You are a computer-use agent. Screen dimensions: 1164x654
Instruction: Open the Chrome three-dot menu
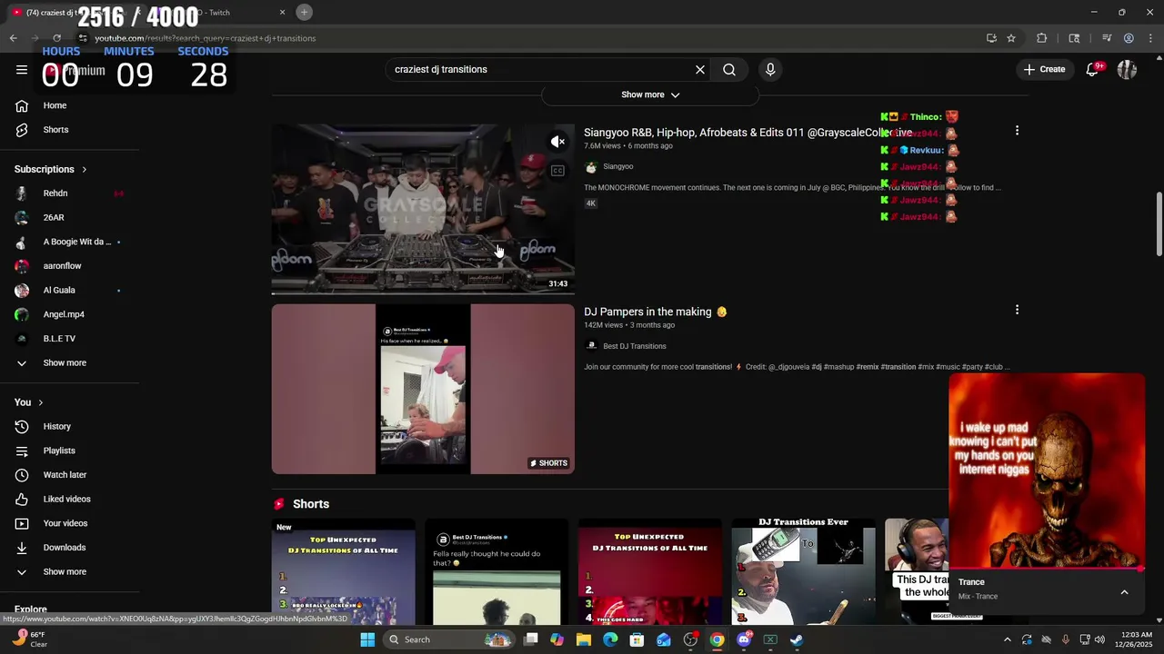(1150, 38)
